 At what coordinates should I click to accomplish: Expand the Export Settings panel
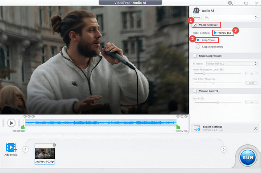256,128
